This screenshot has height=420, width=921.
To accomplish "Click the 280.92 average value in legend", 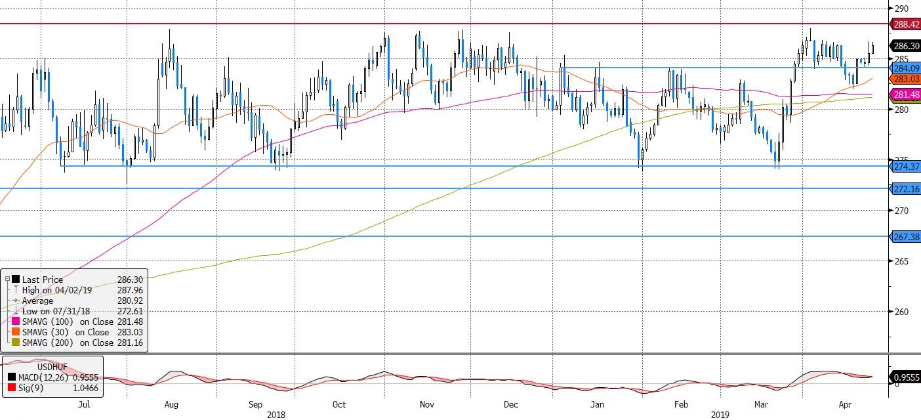I will [x=129, y=301].
